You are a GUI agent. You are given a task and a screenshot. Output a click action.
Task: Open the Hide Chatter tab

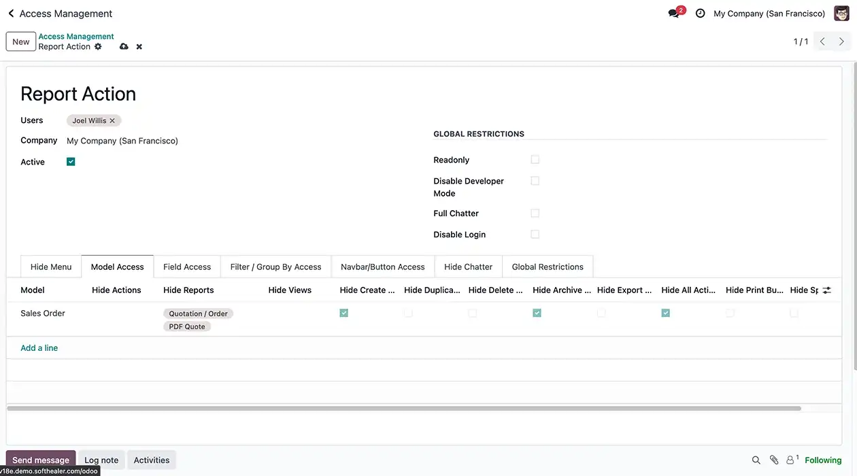(x=467, y=267)
